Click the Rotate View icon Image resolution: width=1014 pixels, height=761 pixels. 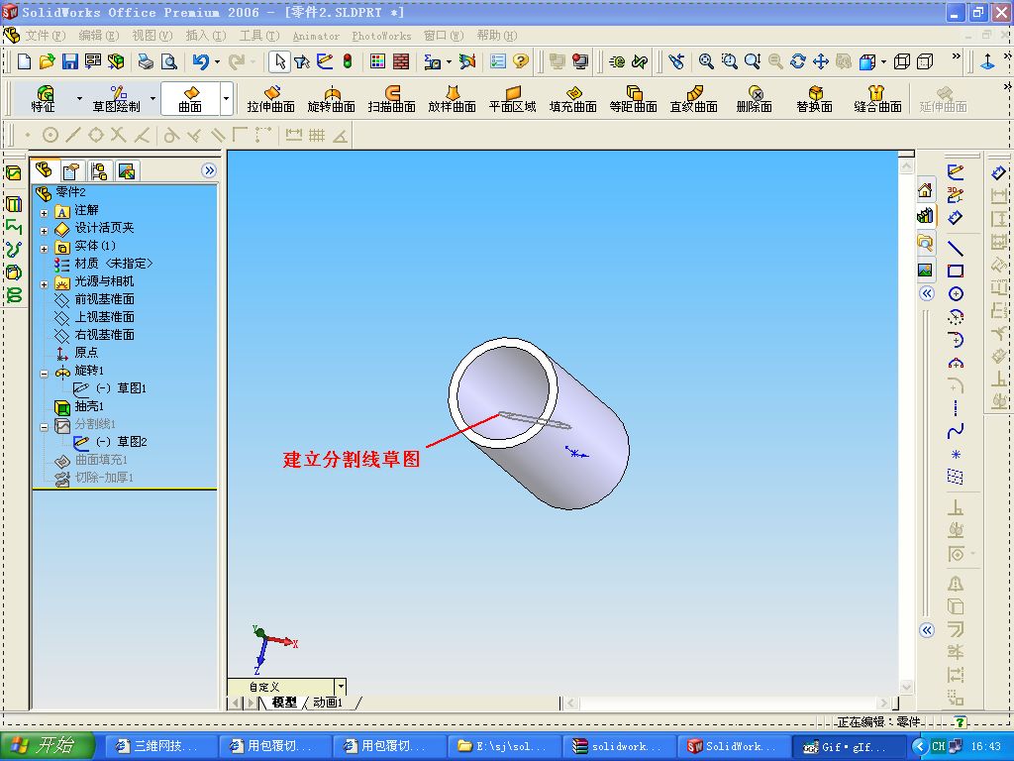[x=798, y=61]
